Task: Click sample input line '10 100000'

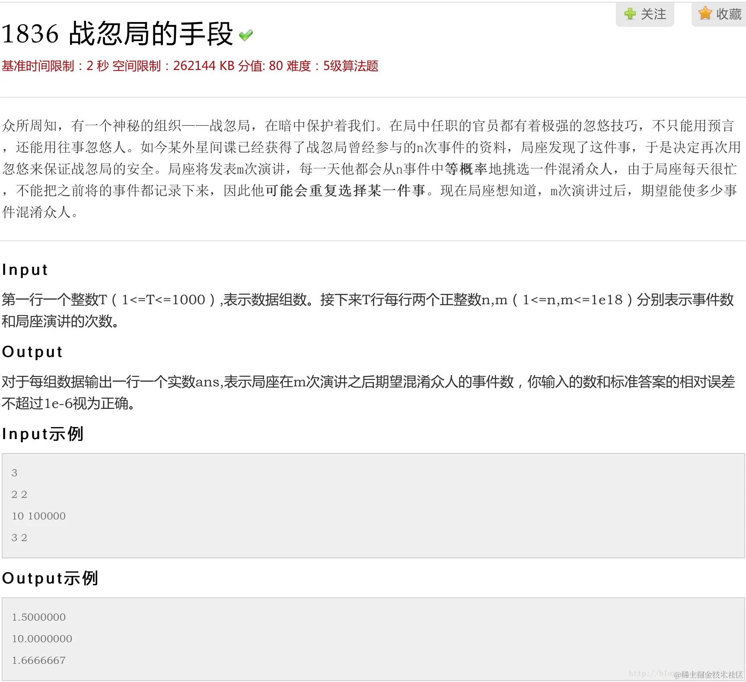Action: 38,516
